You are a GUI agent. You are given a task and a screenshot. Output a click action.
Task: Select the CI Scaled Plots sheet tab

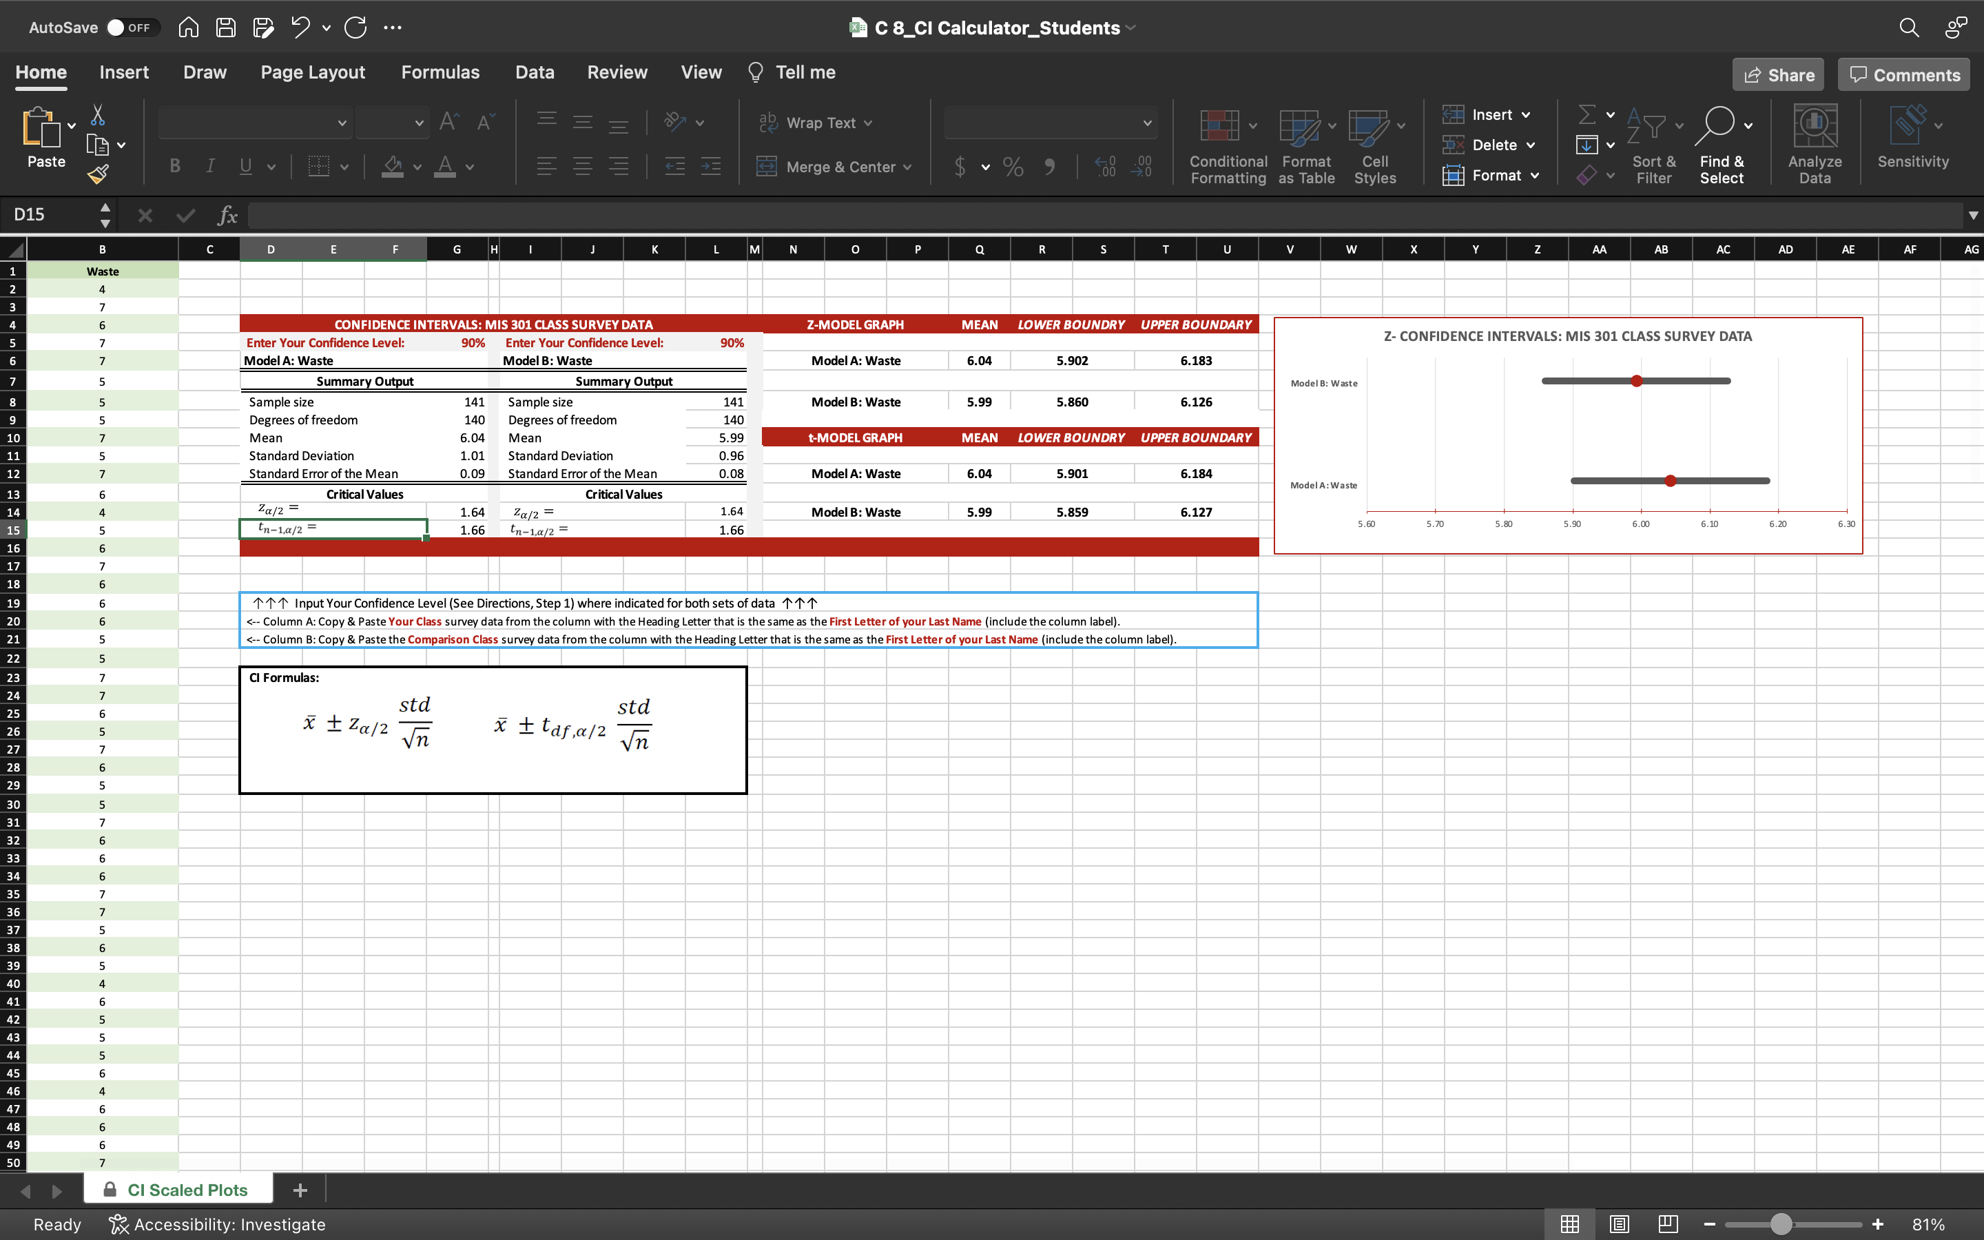tap(187, 1189)
